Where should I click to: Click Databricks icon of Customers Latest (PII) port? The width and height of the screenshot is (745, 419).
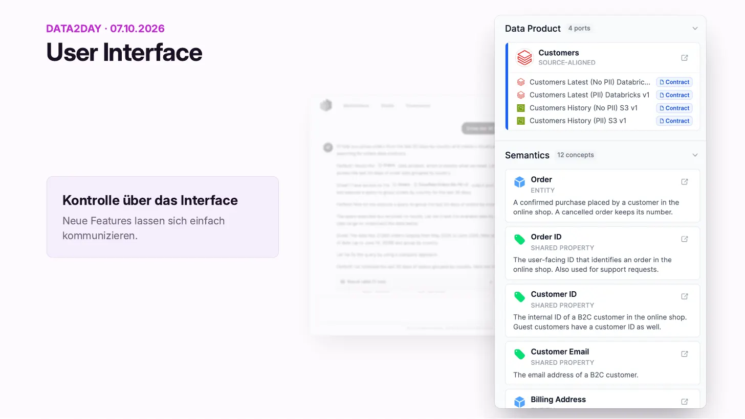521,95
